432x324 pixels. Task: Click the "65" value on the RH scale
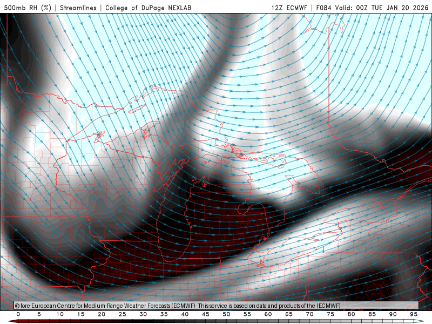point(289,314)
